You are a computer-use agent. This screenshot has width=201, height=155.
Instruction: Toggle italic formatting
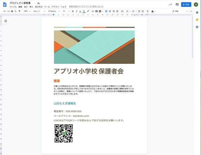77,11
